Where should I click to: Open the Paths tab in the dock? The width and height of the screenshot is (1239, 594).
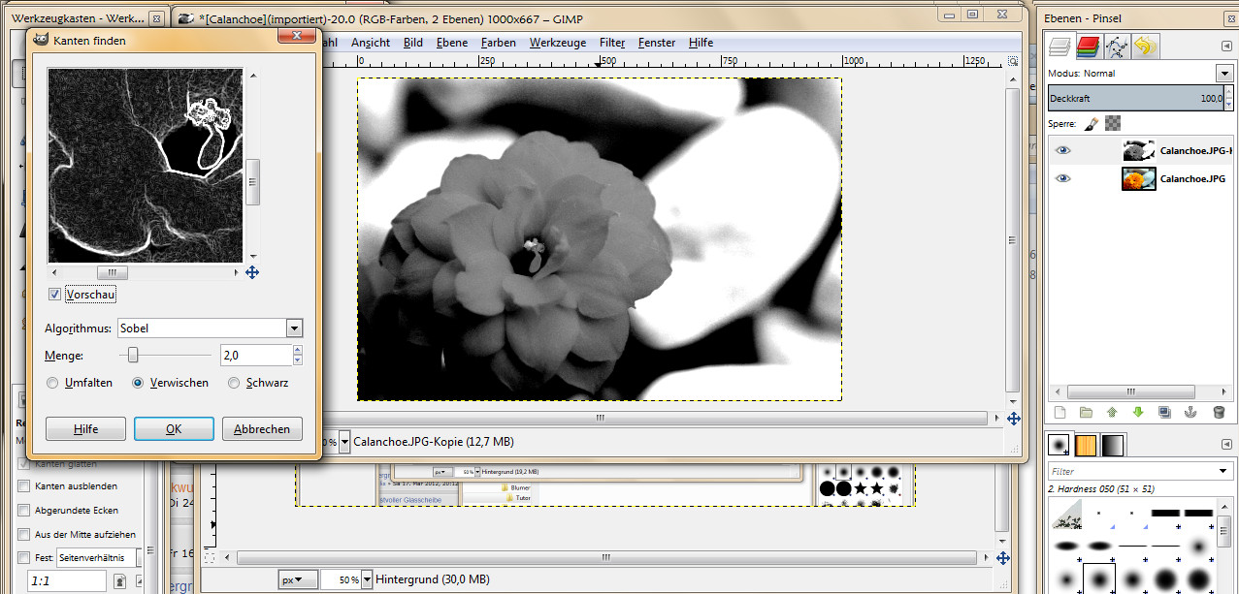tap(1118, 46)
